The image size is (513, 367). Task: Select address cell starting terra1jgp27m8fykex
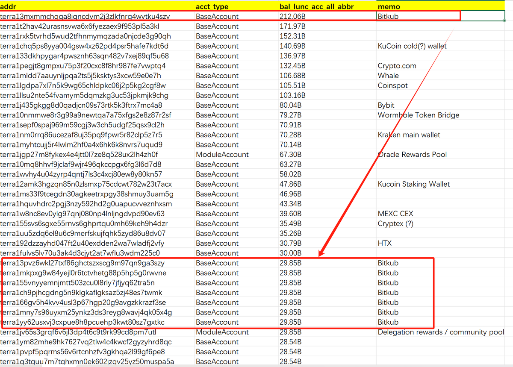point(97,154)
